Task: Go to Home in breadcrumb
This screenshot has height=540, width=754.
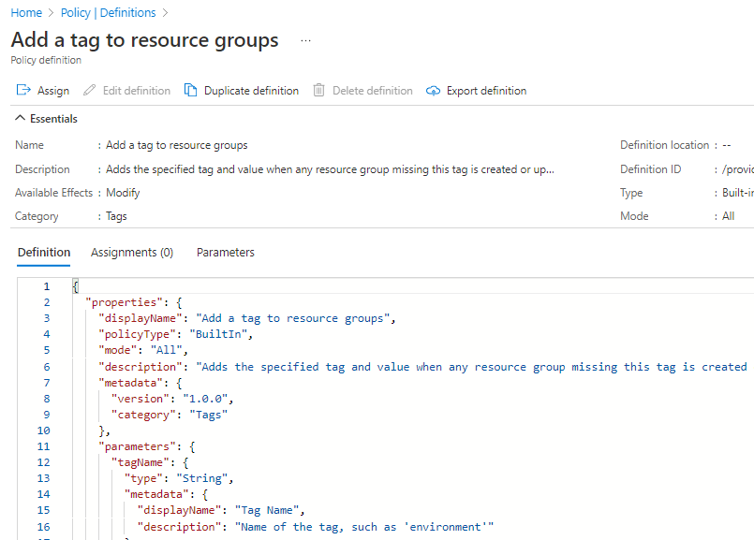Action: point(26,13)
